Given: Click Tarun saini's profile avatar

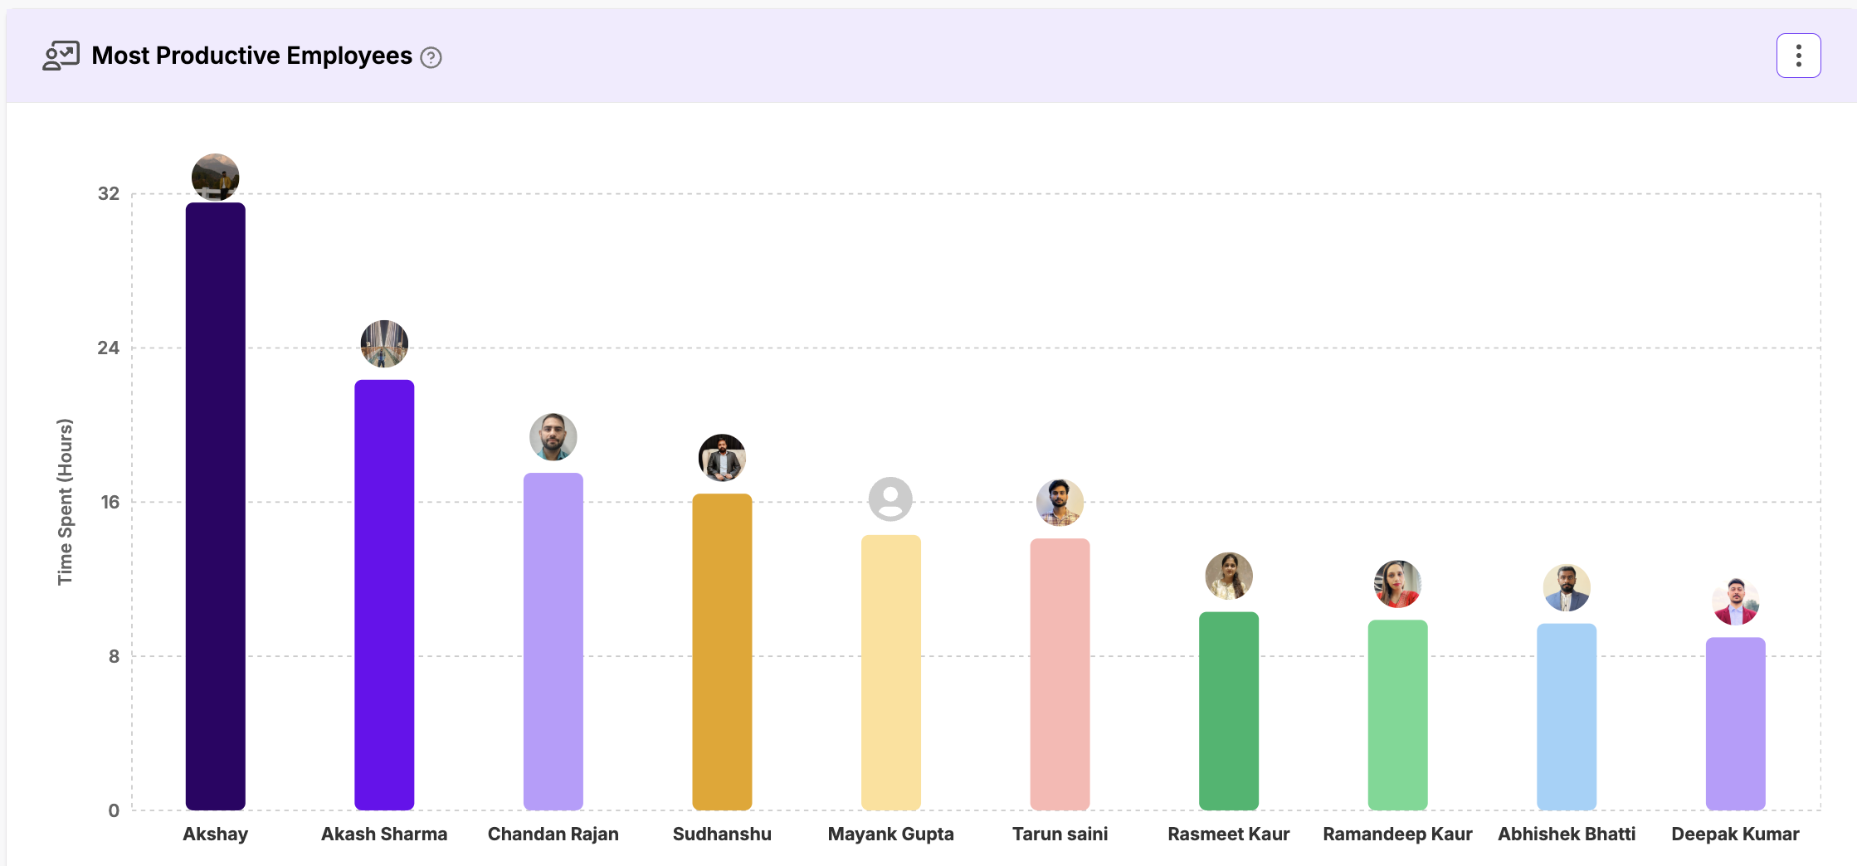Looking at the screenshot, I should point(1060,502).
